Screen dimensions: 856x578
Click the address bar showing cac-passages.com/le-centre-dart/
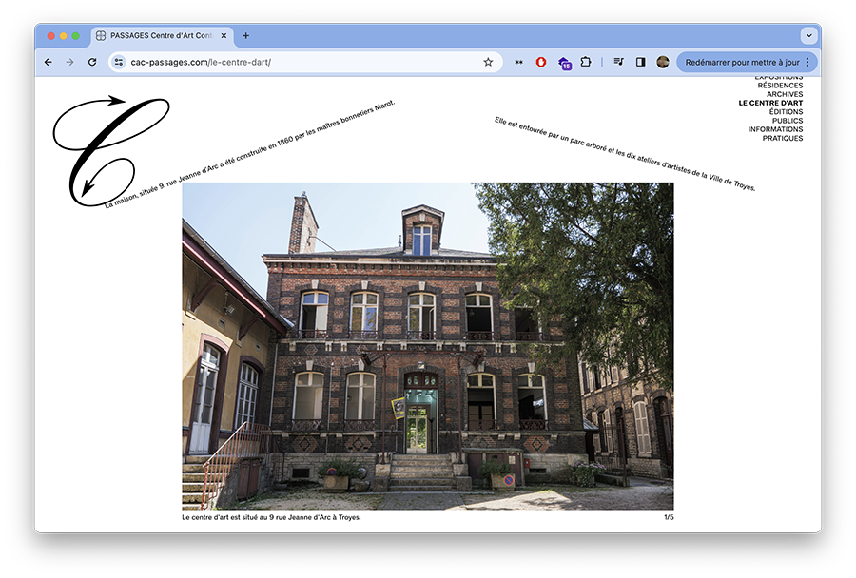pyautogui.click(x=305, y=62)
